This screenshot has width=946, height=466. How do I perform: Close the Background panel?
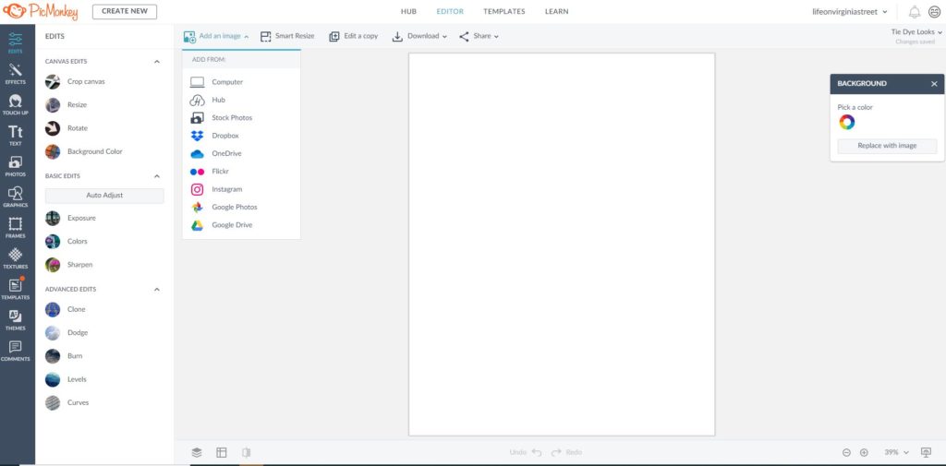coord(934,84)
